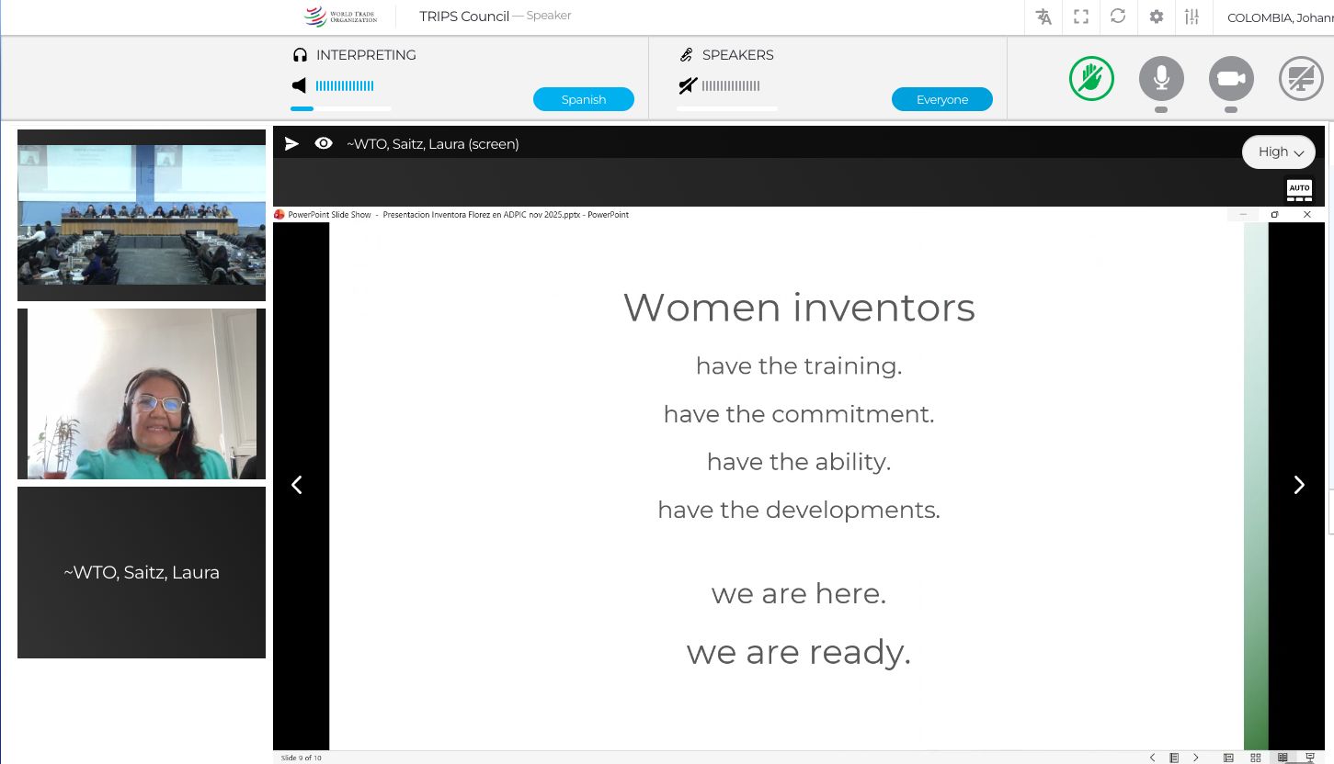
Task: Open the Everyone speakers dropdown
Action: [941, 99]
